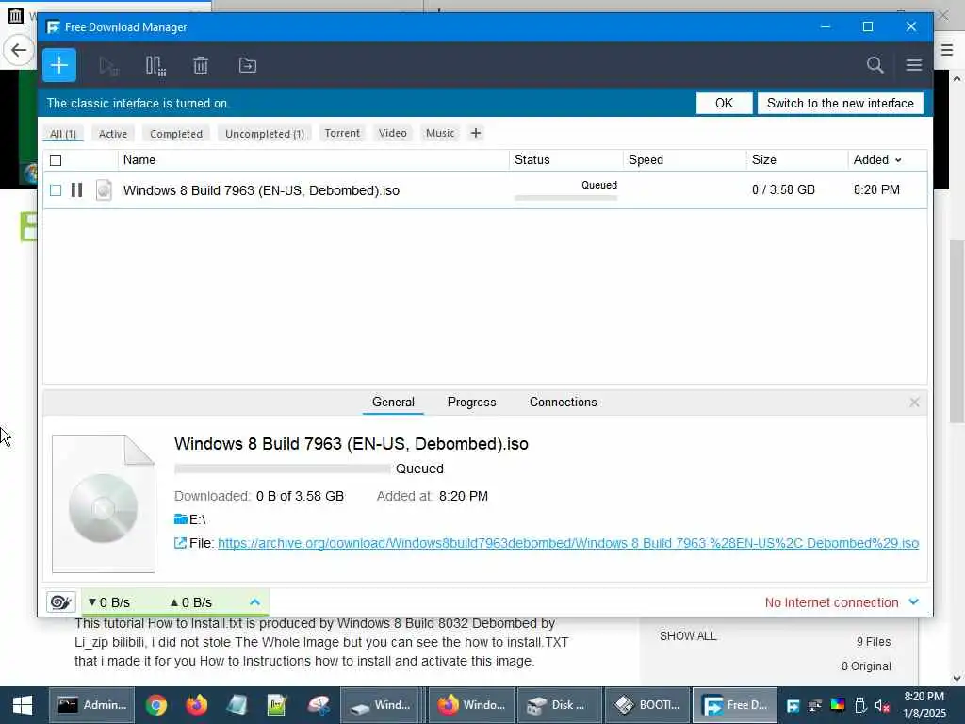The image size is (965, 724).
Task: Click the Free Download Manager tray icon
Action: click(x=793, y=705)
